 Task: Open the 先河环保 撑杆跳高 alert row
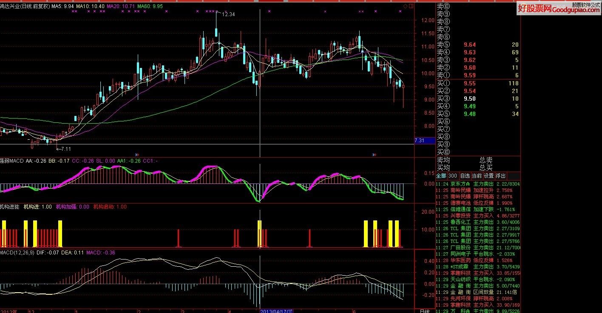[478, 299]
